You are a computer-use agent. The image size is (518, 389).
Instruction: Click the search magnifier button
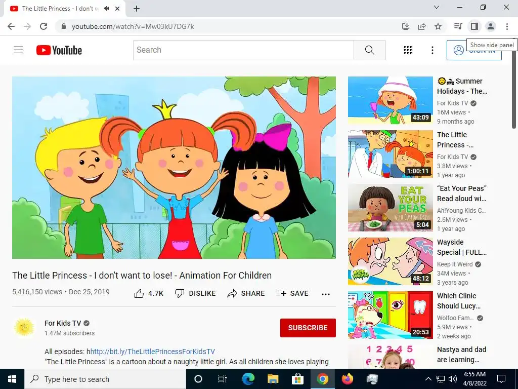click(370, 50)
